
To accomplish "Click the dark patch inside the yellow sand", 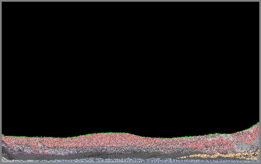I will coord(254,155).
